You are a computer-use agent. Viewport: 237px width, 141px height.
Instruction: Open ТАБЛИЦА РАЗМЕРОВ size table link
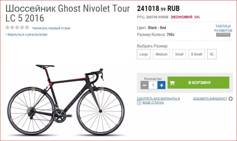tap(223, 28)
